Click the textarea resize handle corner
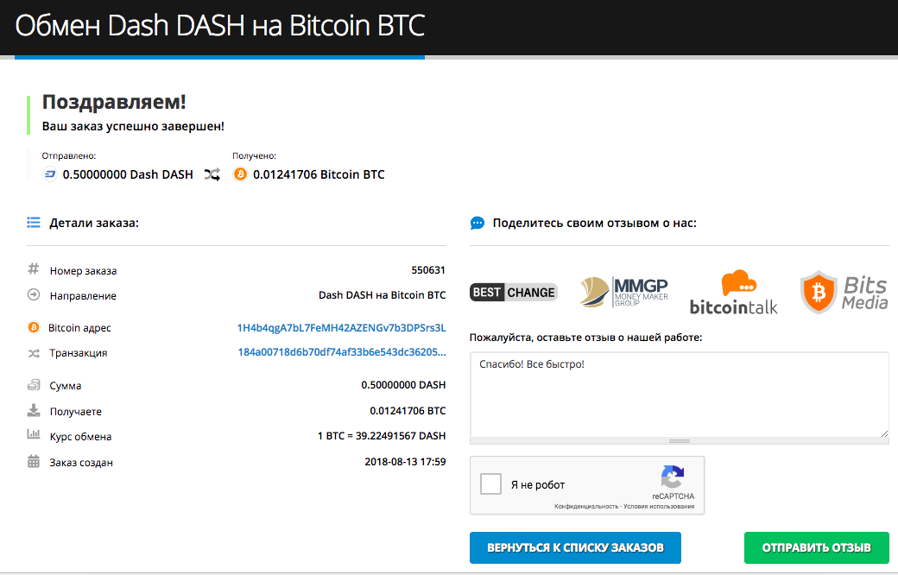The height and width of the screenshot is (575, 898). (884, 433)
